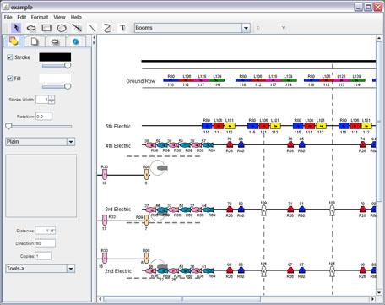The height and width of the screenshot is (305, 385).
Task: Pick the curved path tool
Action: click(107, 28)
